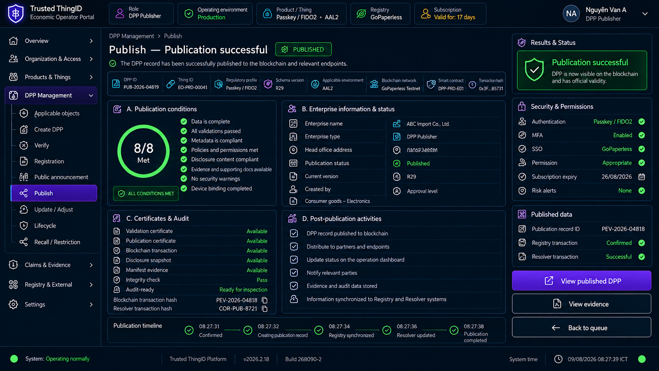The image size is (659, 371).
Task: Copy resolver transaction hash COR-PUB-8721
Action: pos(265,309)
